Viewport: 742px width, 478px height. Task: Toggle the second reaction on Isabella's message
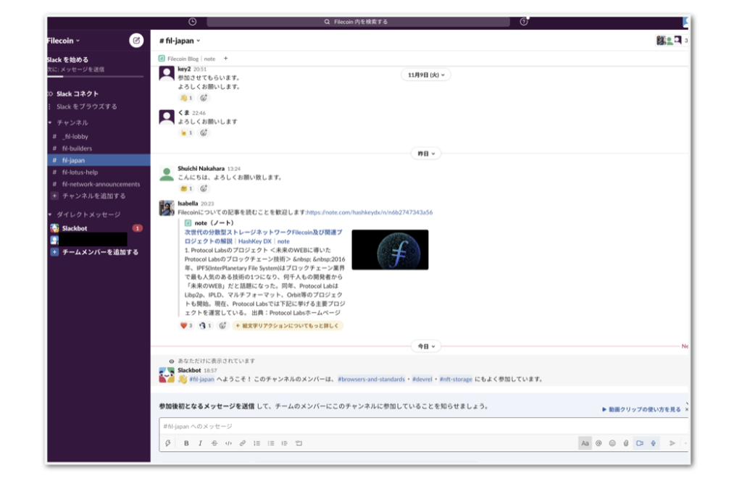coord(205,325)
